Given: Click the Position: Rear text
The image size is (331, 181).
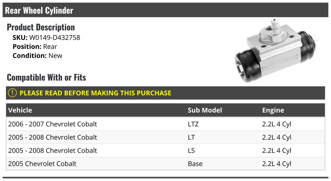Looking at the screenshot, I should (35, 47).
